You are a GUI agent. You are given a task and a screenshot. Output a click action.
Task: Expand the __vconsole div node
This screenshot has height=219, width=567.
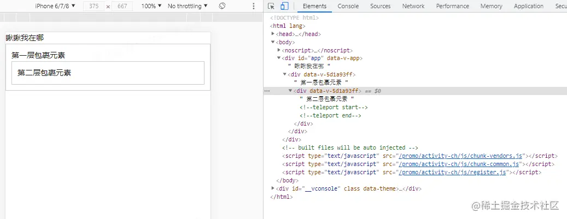(273, 188)
